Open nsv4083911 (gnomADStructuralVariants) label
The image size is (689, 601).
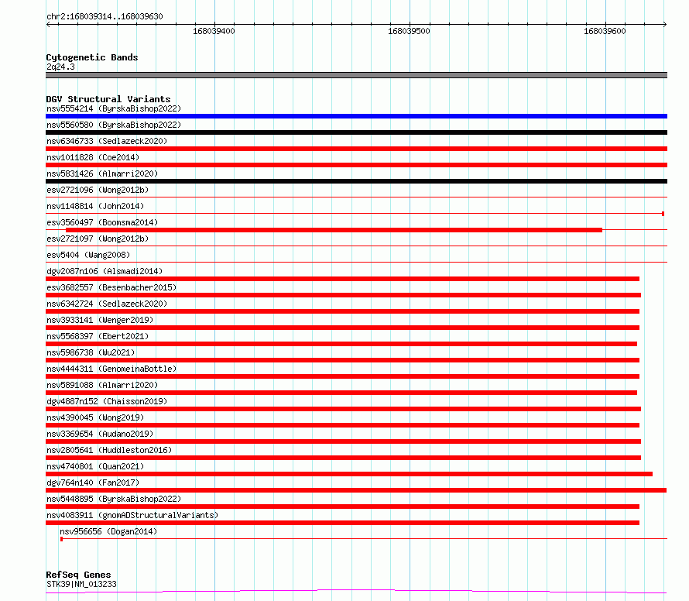(x=132, y=515)
